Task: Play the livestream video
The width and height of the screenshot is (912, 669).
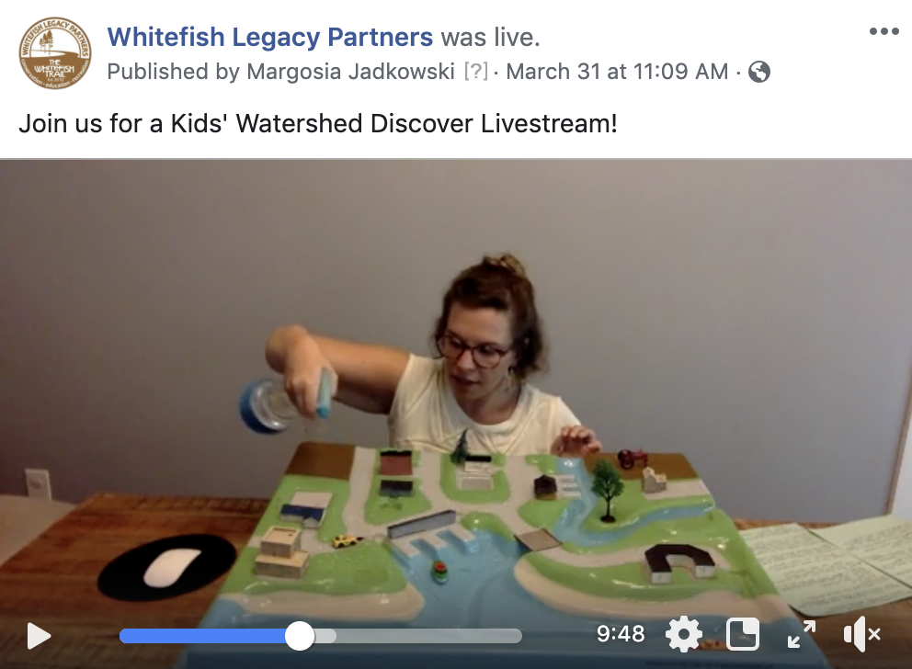Action: pyautogui.click(x=39, y=636)
